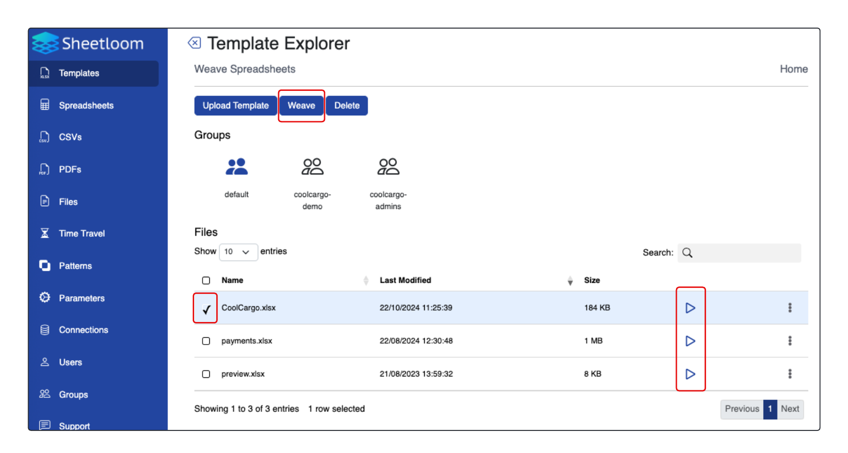Click the 22/10/2024 11:25:39 date cell

(x=416, y=308)
